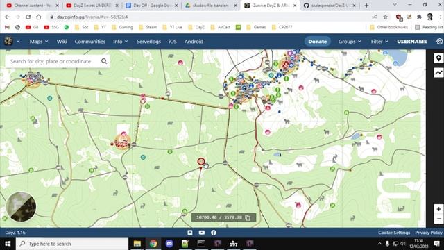
Task: Go to browser home page
Action: pyautogui.click(x=39, y=17)
